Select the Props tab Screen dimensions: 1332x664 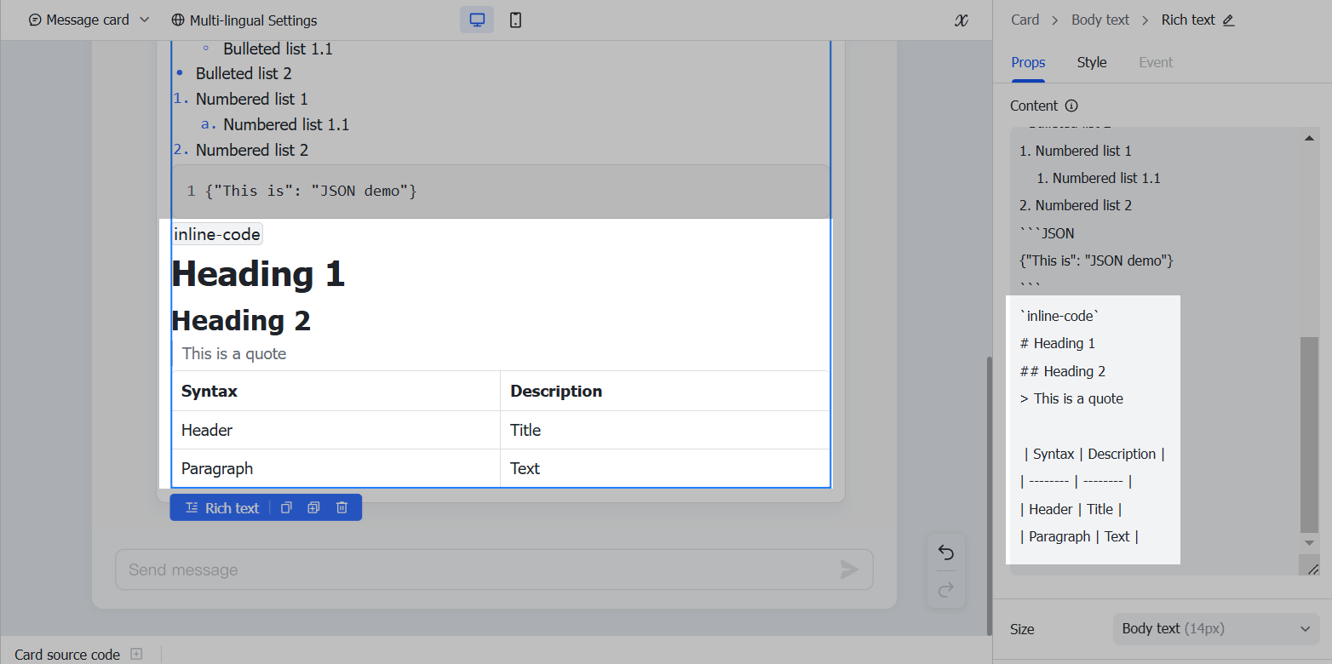pos(1028,62)
